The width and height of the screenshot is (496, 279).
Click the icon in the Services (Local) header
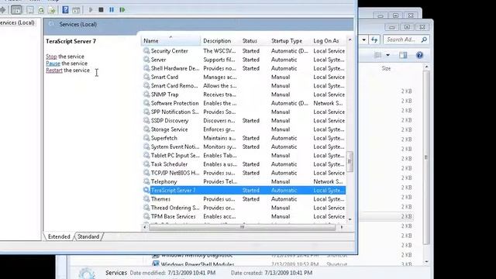(52, 24)
